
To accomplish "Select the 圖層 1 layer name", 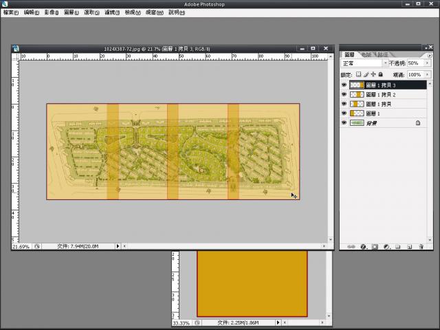I will click(x=373, y=113).
